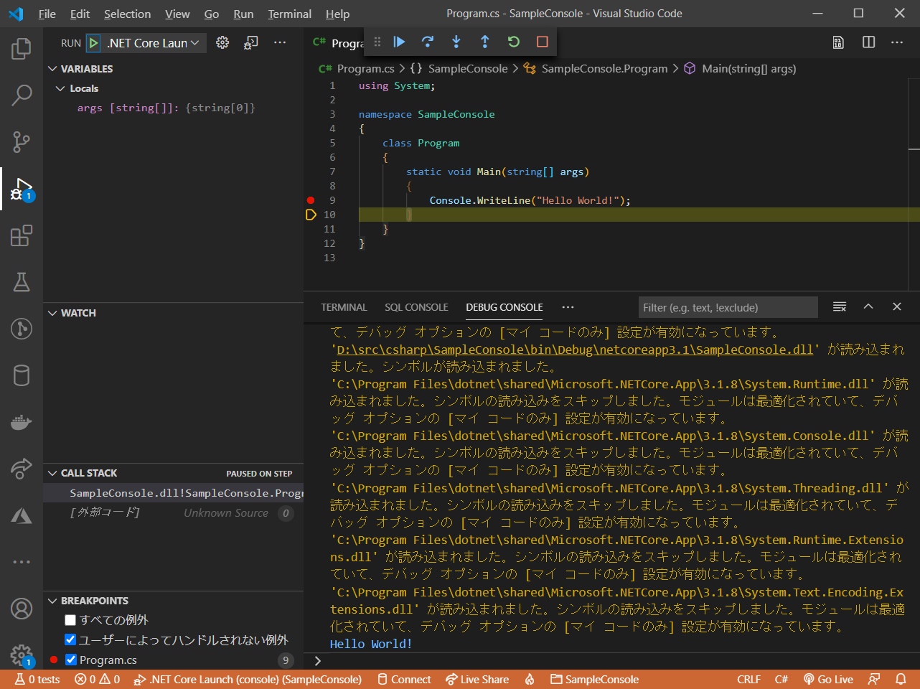Open the Terminal menu

(289, 14)
